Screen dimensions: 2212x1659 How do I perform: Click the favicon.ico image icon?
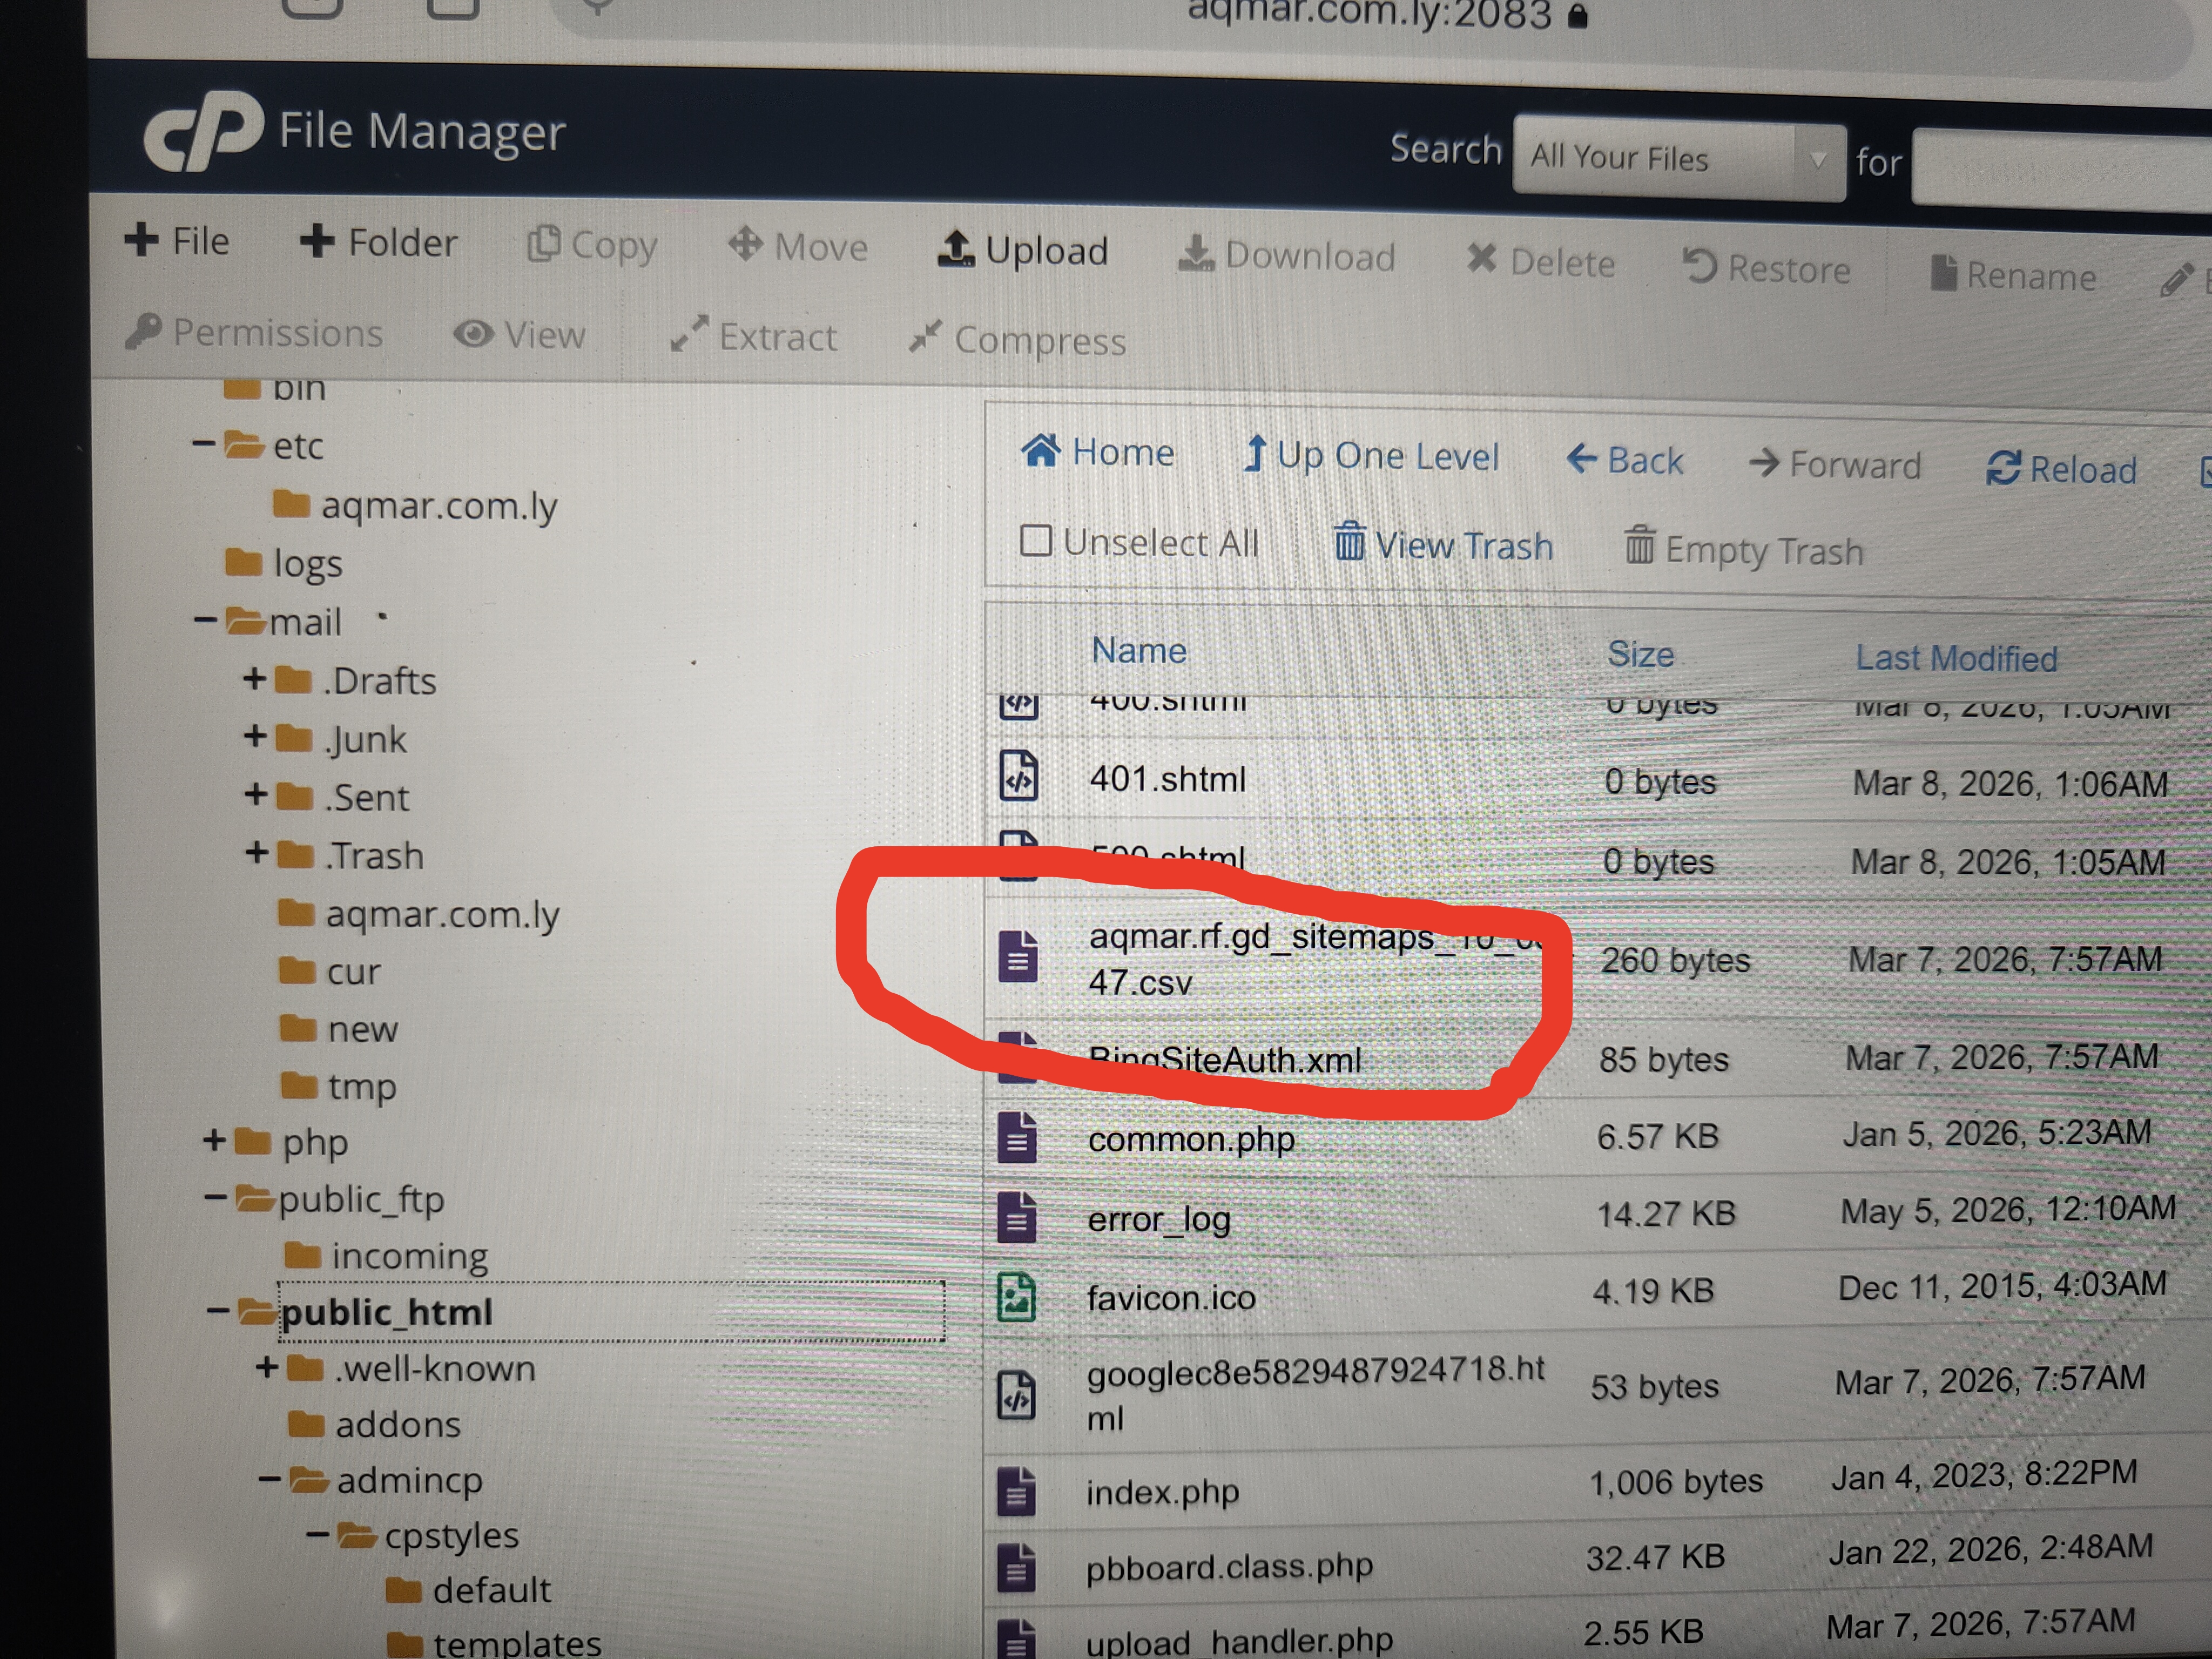tap(1017, 1297)
